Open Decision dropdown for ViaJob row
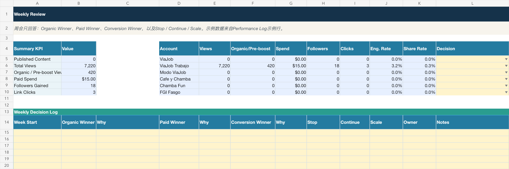The image size is (509, 169). tap(506, 59)
